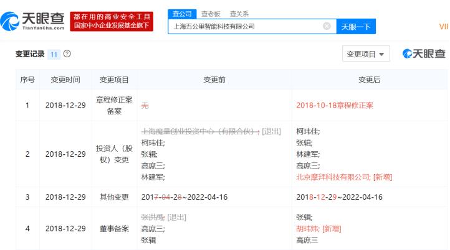Switch to the 查关系 tab
Viewport: 450px width, 250px height.
(239, 14)
